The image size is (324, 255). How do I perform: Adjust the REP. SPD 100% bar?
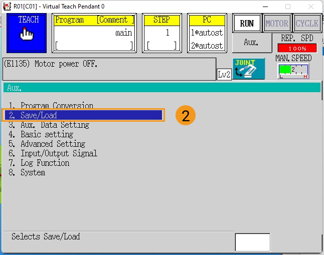297,48
